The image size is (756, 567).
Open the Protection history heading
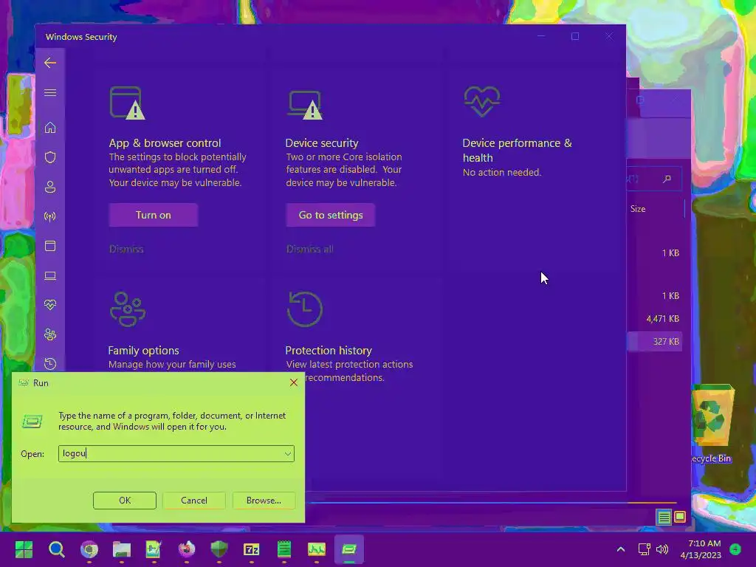(329, 351)
